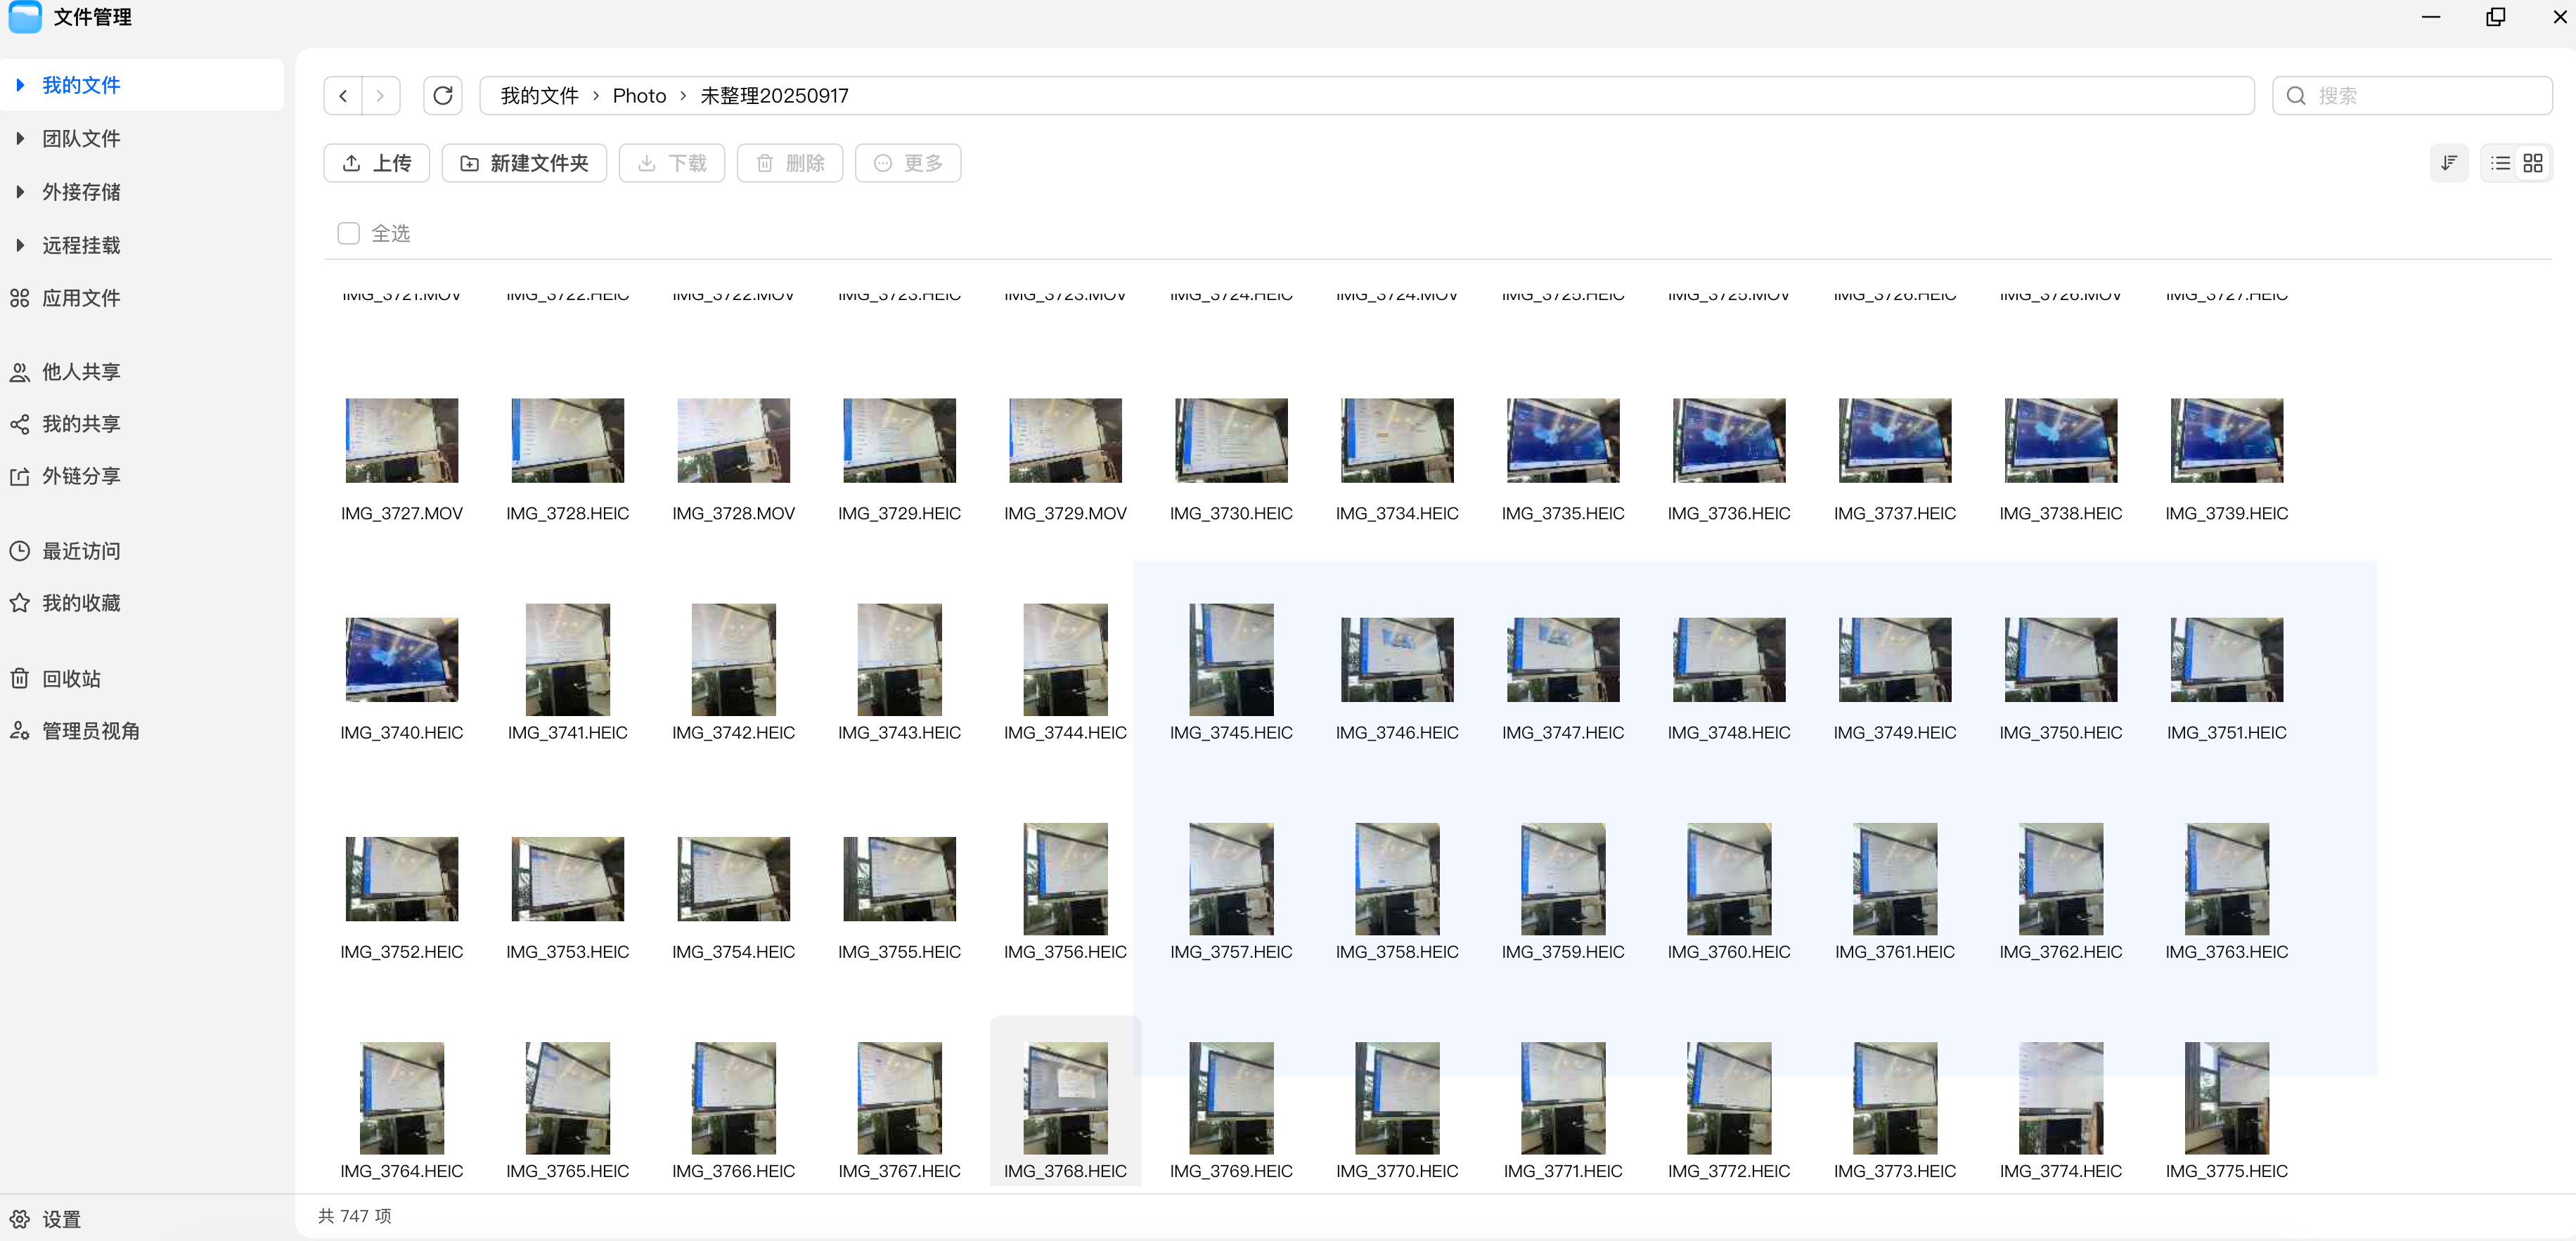Click the file name IMG_3760.HEIC
The width and height of the screenshot is (2576, 1241).
pos(1729,952)
